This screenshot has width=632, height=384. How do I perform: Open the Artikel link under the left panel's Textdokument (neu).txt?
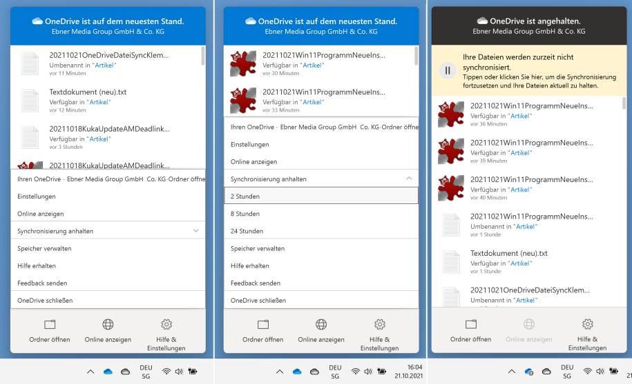(99, 102)
